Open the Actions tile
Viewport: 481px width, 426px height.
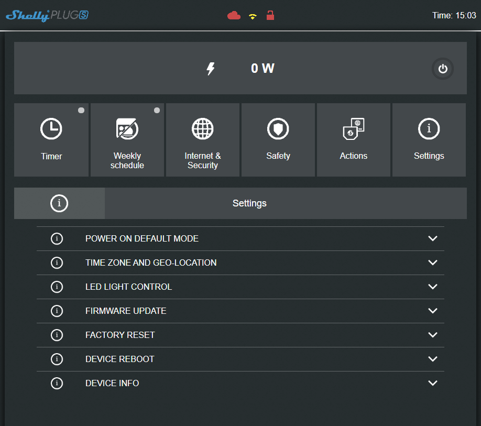pos(354,140)
